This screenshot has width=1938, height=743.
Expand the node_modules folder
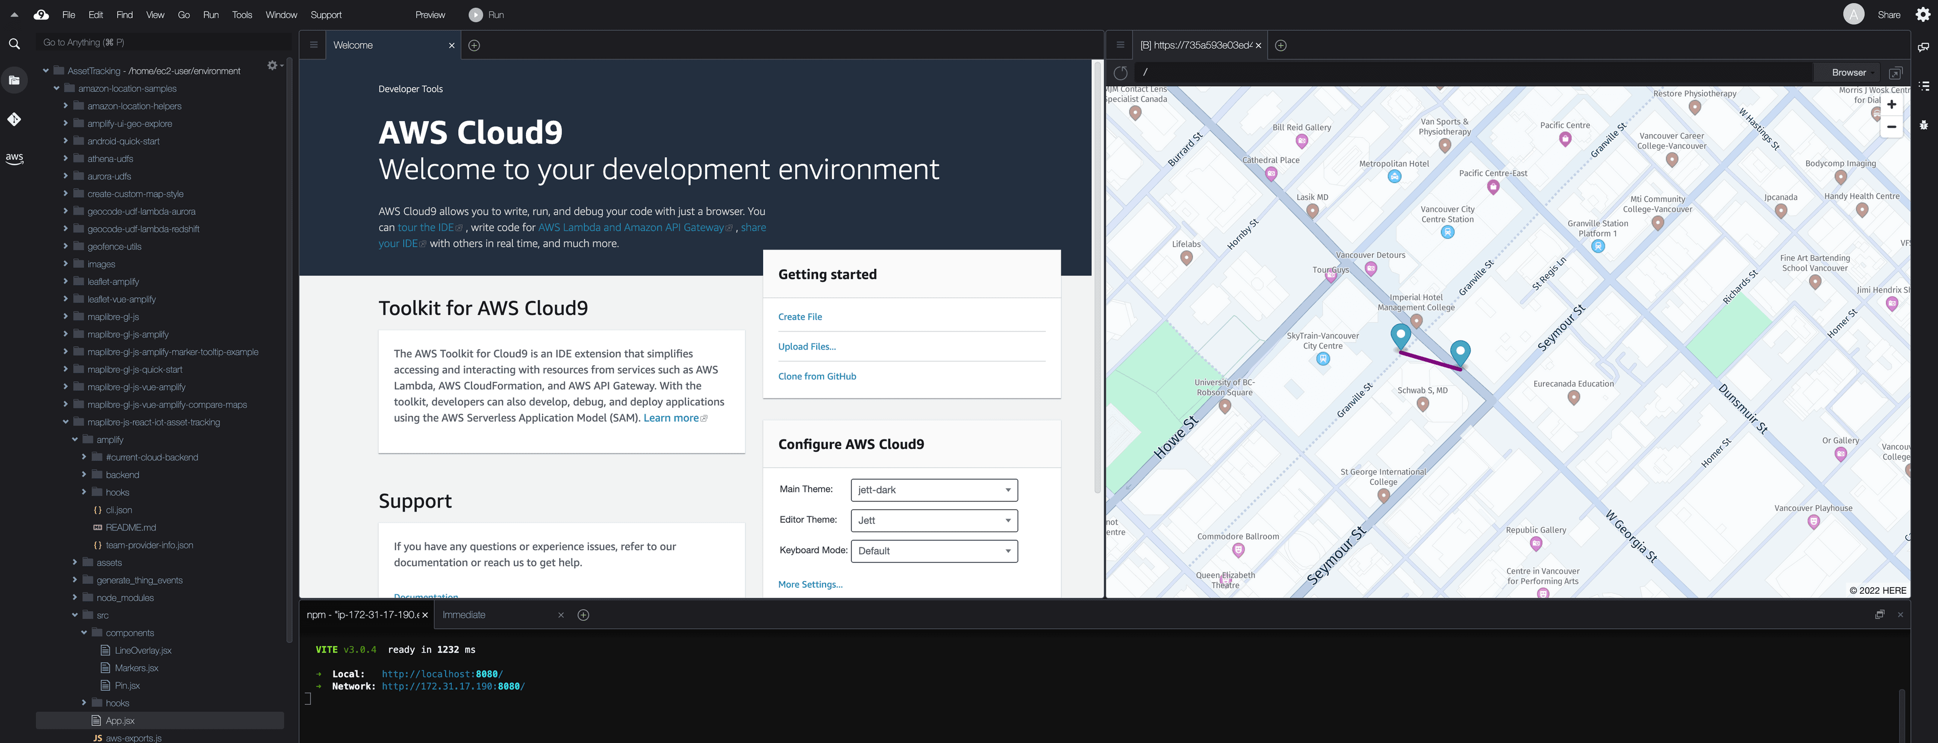pyautogui.click(x=75, y=598)
